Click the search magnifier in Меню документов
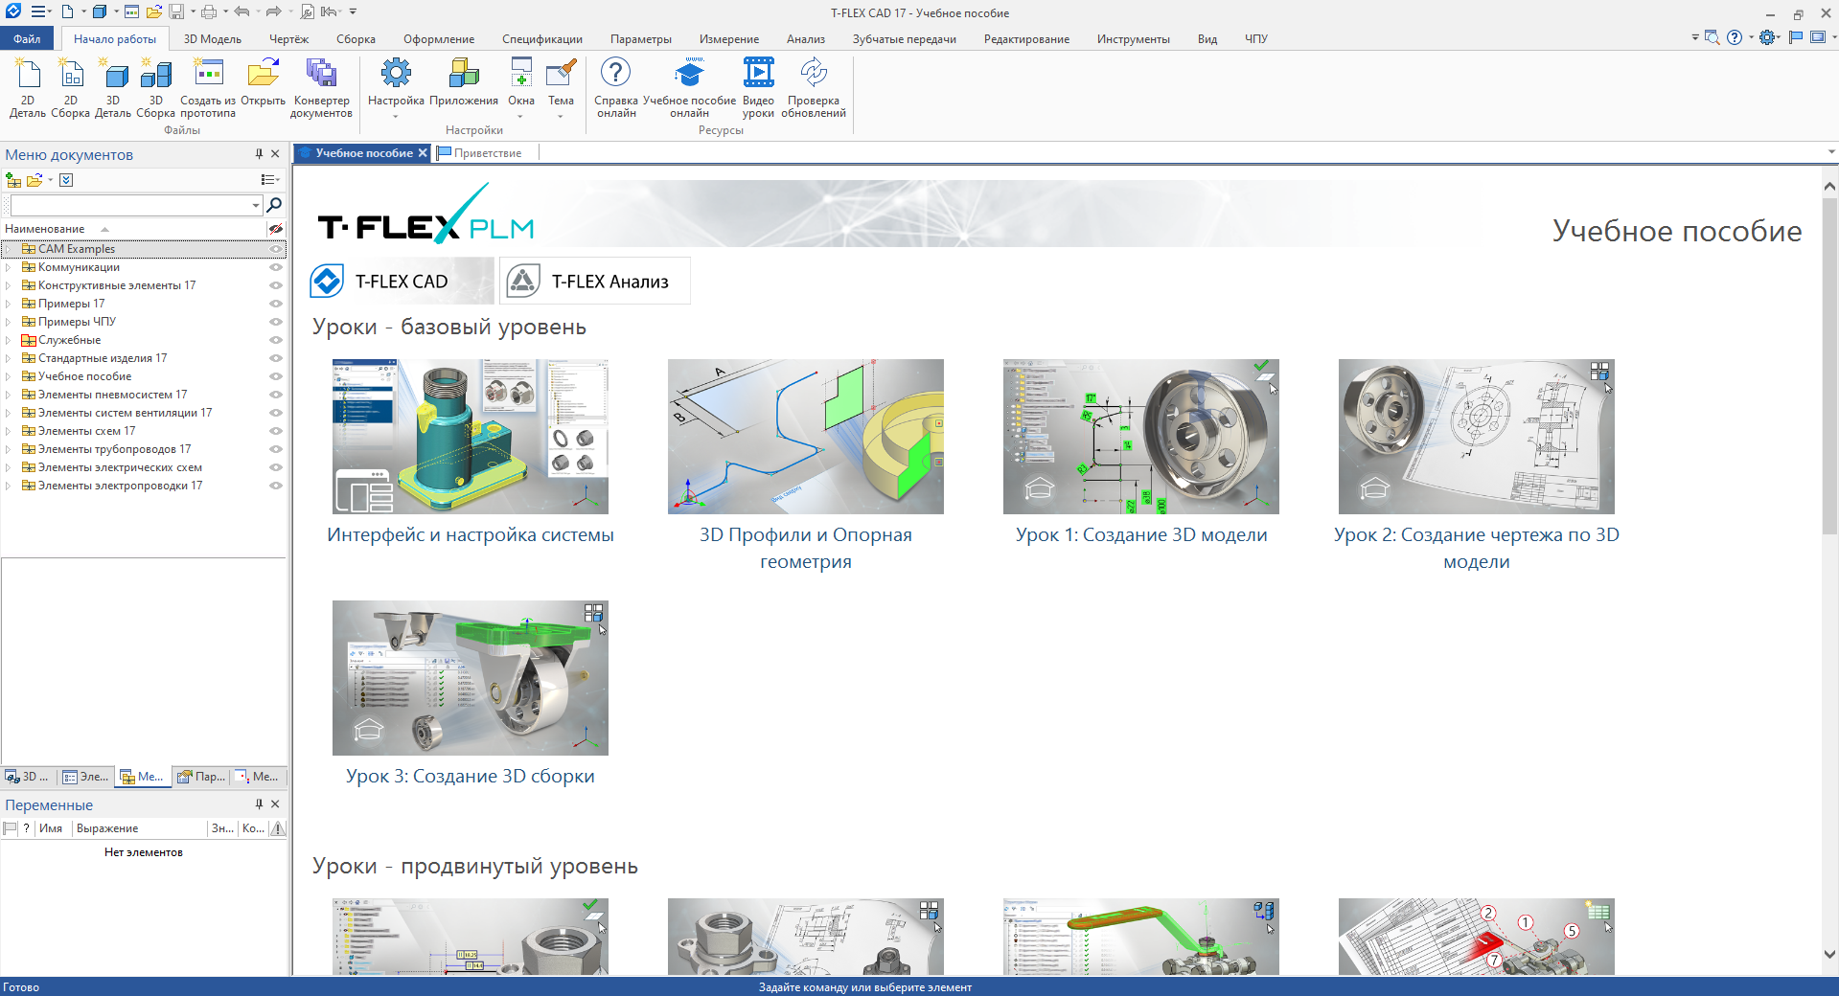The width and height of the screenshot is (1839, 996). pos(274,205)
